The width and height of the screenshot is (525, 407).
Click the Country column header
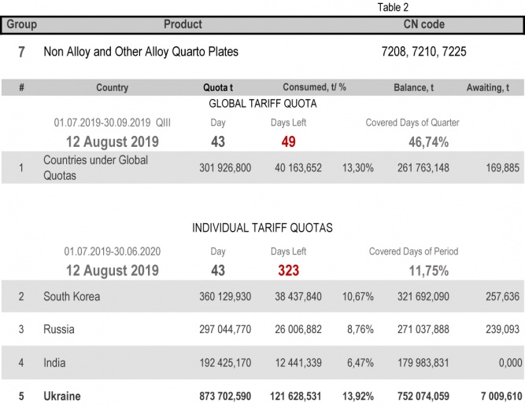coord(112,88)
